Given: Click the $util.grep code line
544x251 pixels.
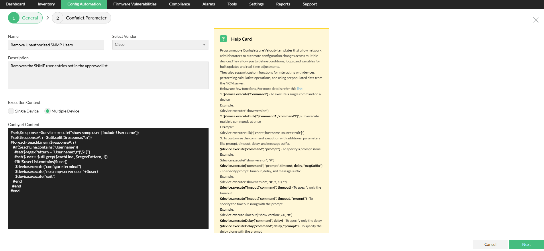Looking at the screenshot, I should [x=61, y=157].
